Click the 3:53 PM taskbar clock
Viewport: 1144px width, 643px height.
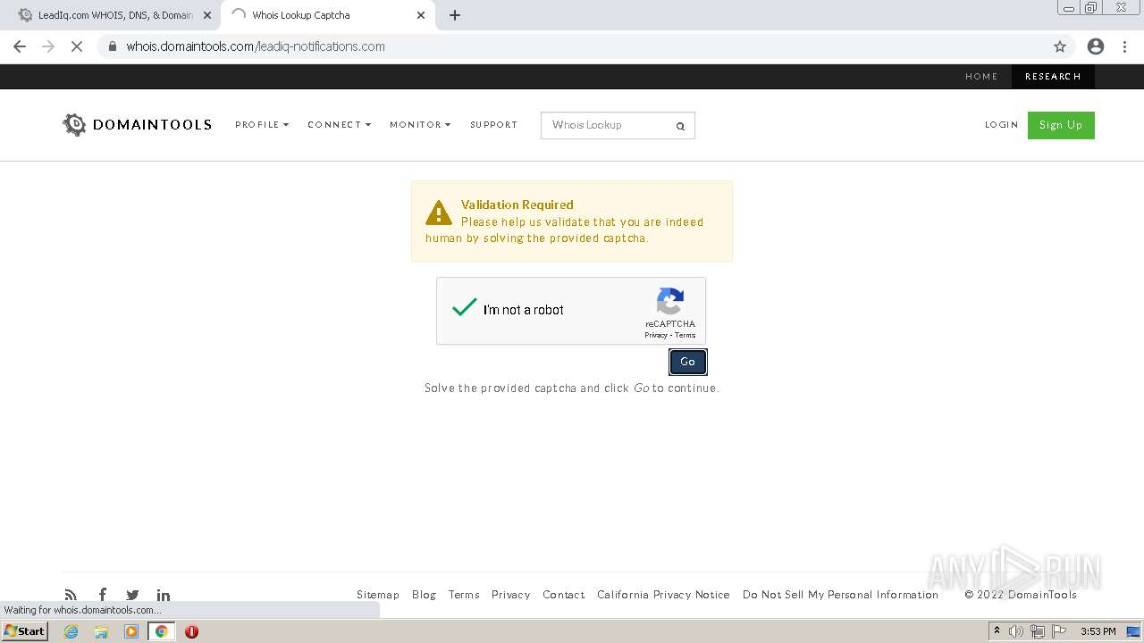(x=1098, y=631)
